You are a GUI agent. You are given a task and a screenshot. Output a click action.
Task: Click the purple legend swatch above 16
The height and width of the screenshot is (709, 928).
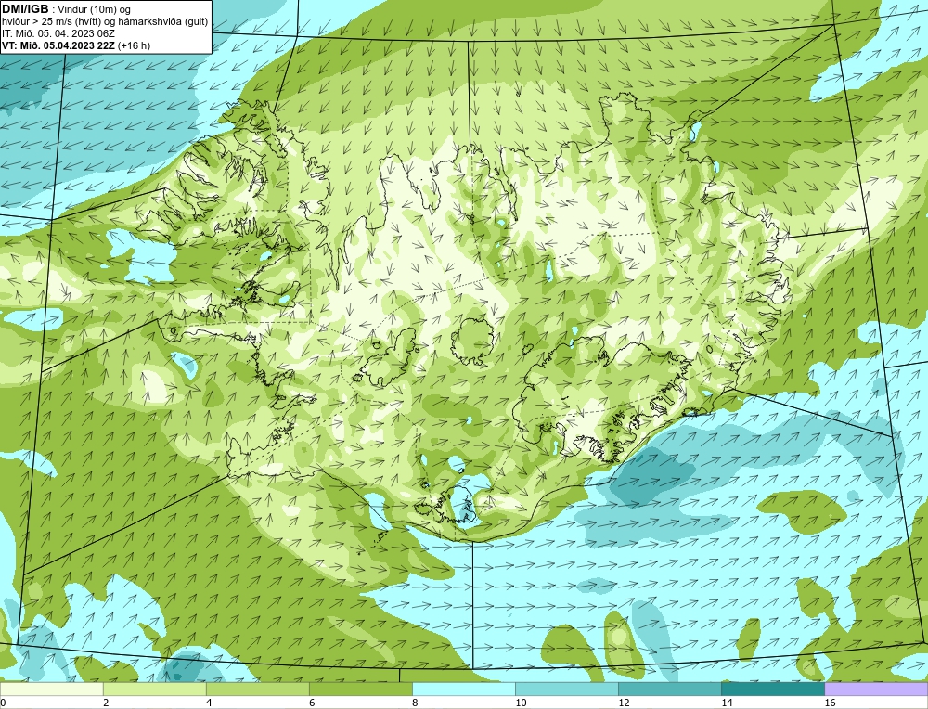pyautogui.click(x=876, y=689)
